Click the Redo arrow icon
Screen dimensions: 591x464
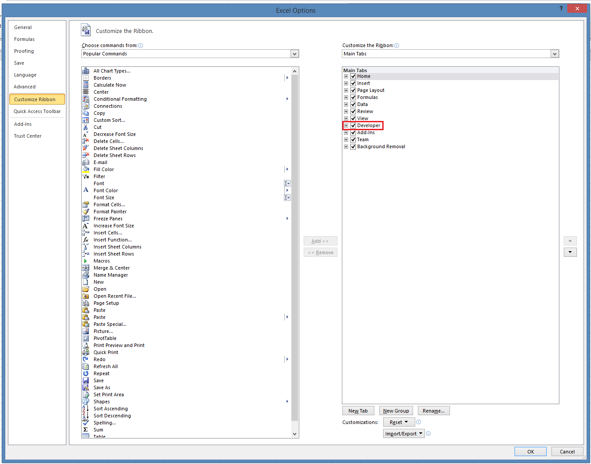coord(86,359)
